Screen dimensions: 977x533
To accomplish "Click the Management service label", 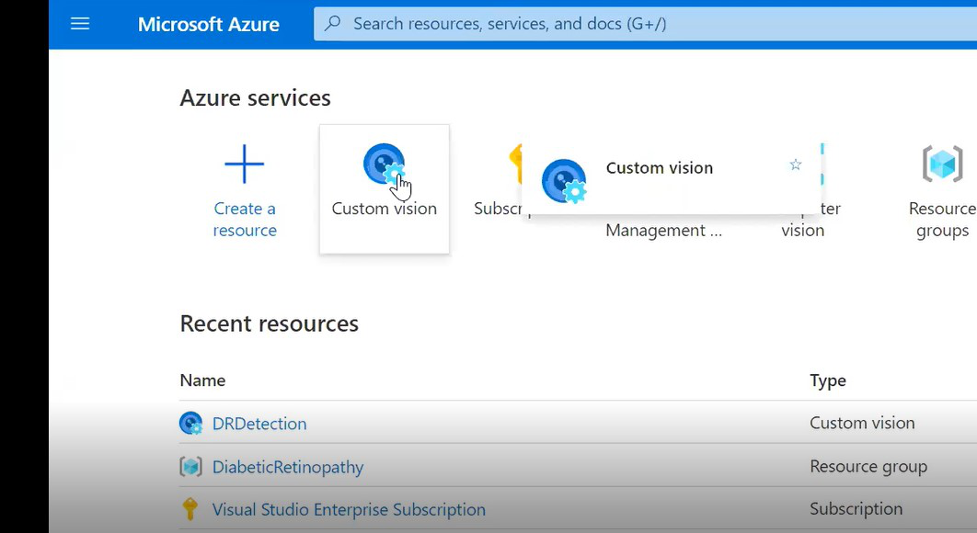I will (x=663, y=231).
